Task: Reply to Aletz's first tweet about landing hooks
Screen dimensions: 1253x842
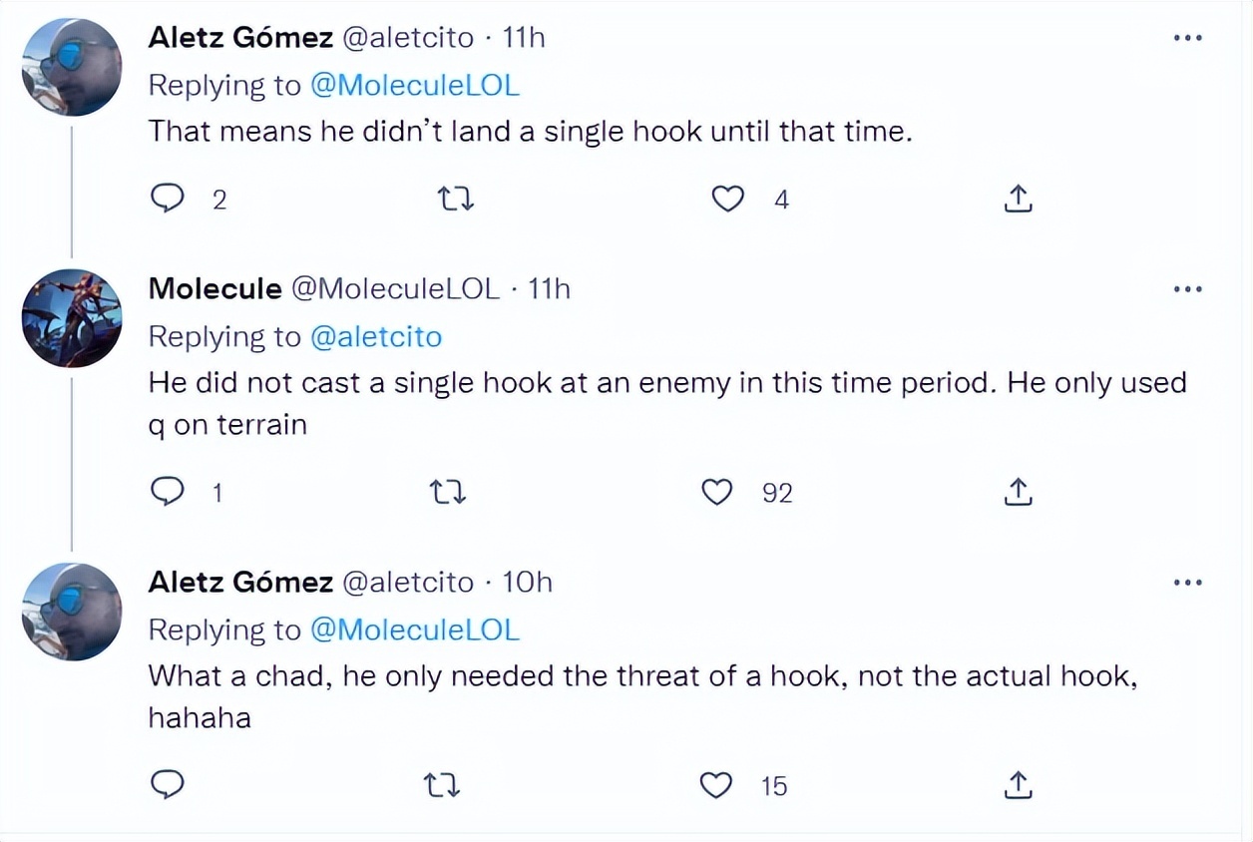Action: coord(168,200)
